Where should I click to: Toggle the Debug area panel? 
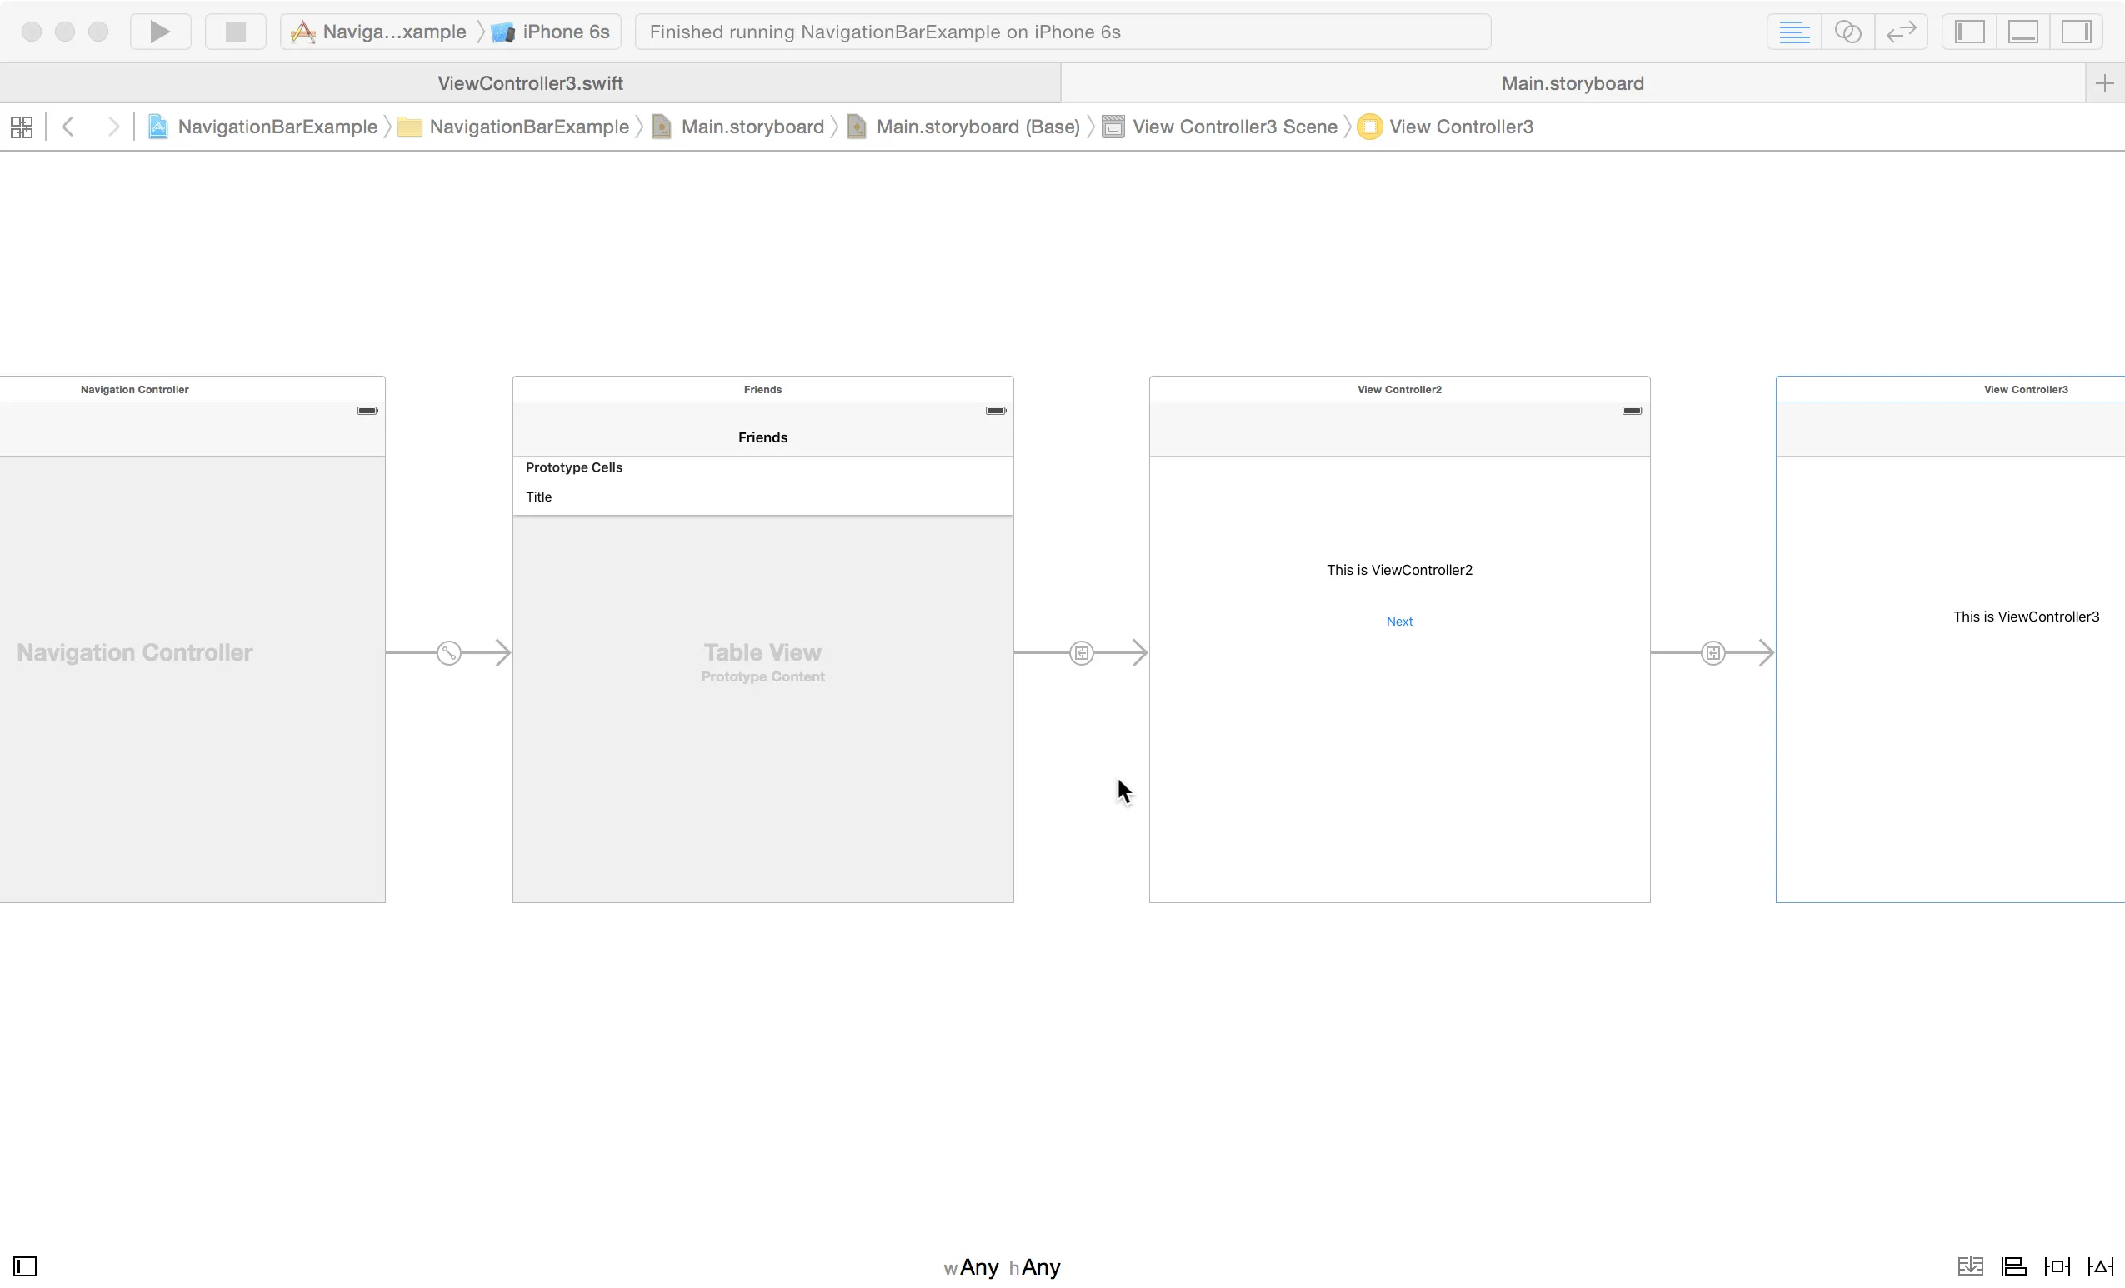(x=2022, y=32)
